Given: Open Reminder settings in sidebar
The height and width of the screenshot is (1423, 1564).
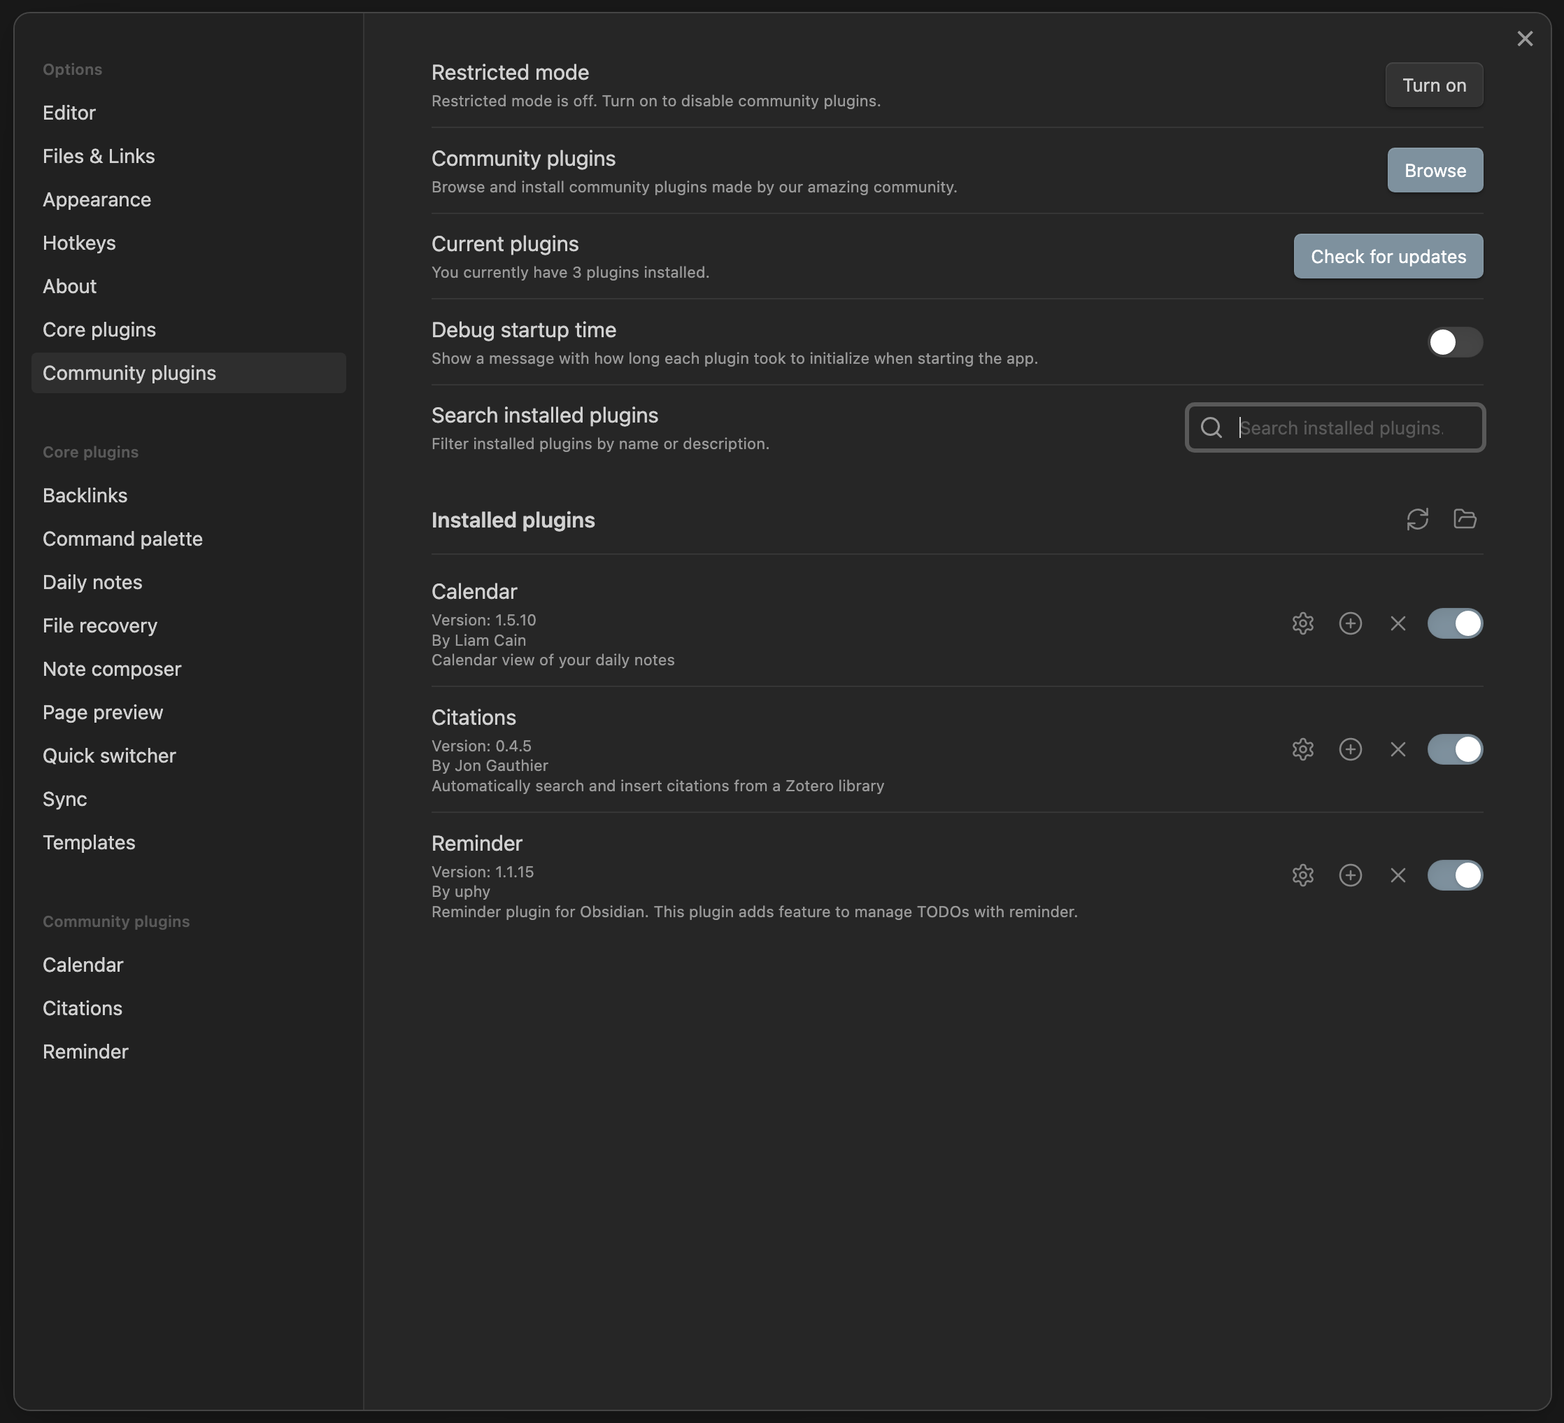Looking at the screenshot, I should coord(189,1052).
